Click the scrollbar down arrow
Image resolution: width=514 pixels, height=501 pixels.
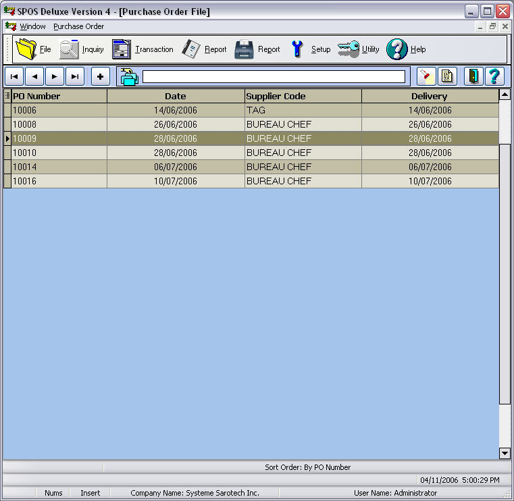[505, 453]
